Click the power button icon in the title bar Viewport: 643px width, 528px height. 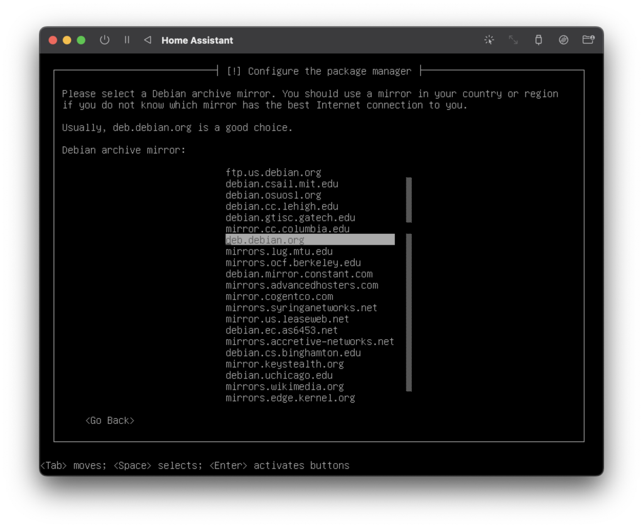[105, 40]
